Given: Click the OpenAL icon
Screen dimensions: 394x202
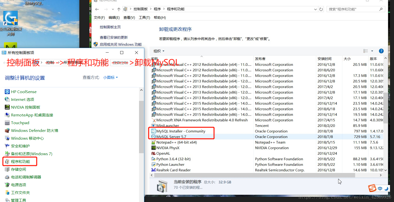Looking at the screenshot, I should [154, 153].
